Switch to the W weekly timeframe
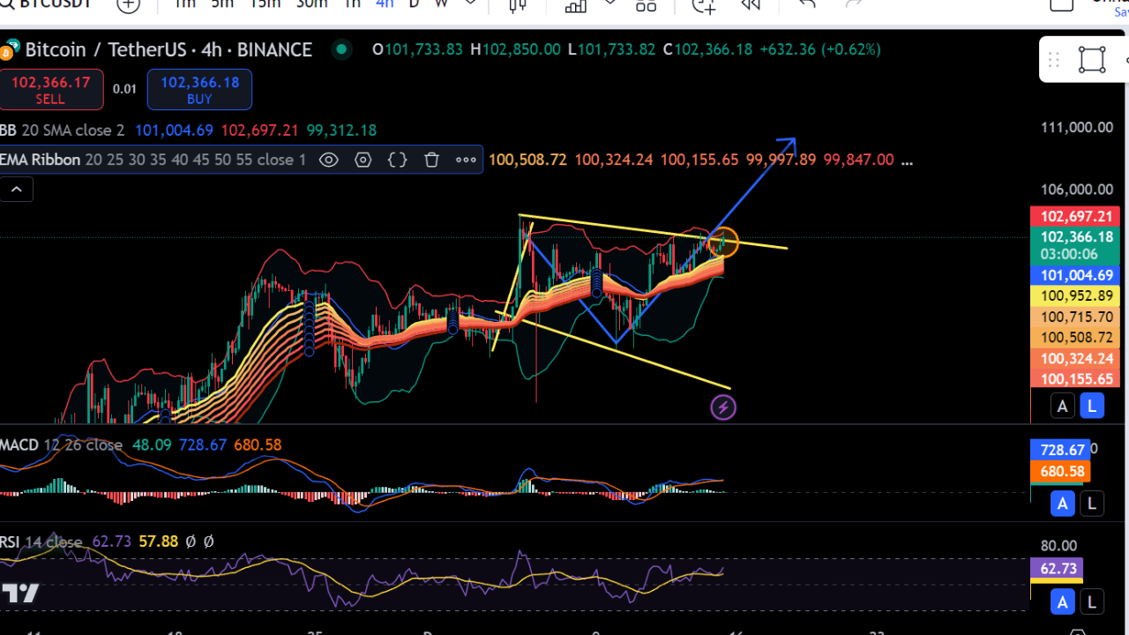The image size is (1129, 635). pos(442,4)
